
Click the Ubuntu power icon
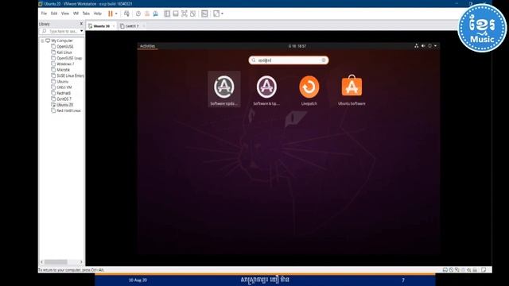pos(429,46)
